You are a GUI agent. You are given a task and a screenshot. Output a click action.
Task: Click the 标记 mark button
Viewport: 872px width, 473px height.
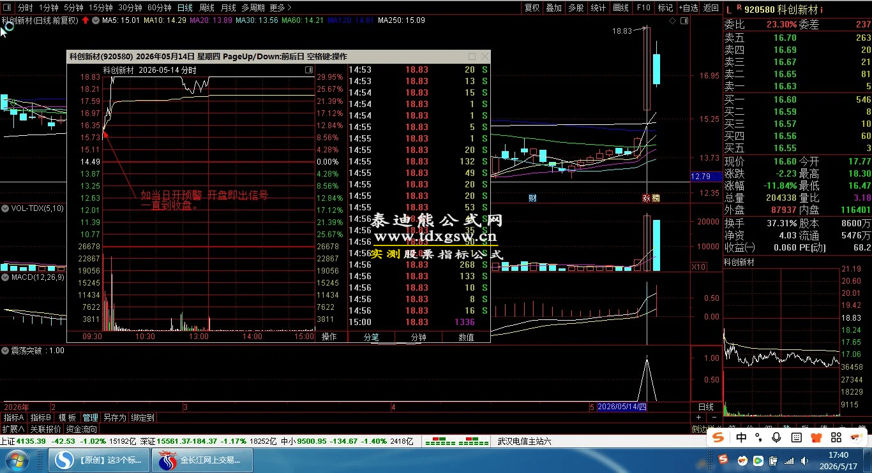tap(665, 8)
